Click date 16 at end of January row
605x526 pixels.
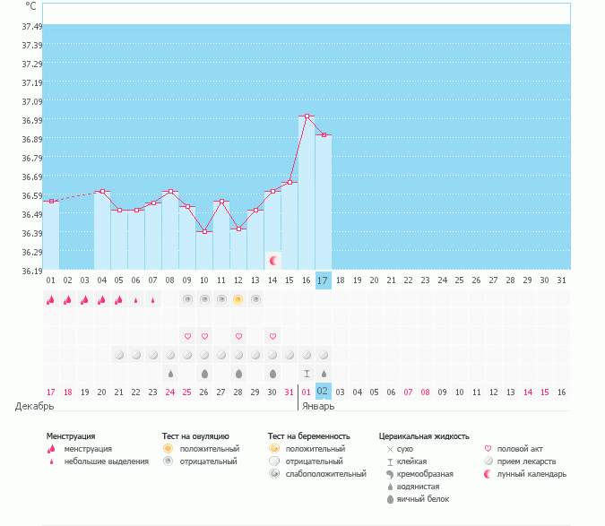point(561,392)
